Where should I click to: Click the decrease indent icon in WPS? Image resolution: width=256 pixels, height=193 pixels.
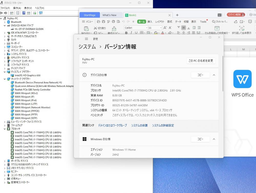[x=194, y=28]
